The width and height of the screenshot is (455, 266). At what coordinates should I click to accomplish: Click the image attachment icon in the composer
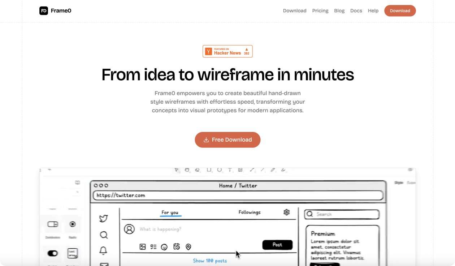click(x=142, y=246)
